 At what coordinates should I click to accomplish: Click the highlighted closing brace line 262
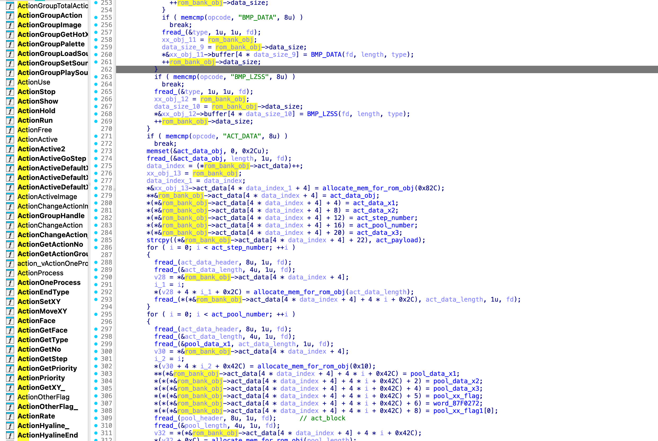pyautogui.click(x=156, y=69)
